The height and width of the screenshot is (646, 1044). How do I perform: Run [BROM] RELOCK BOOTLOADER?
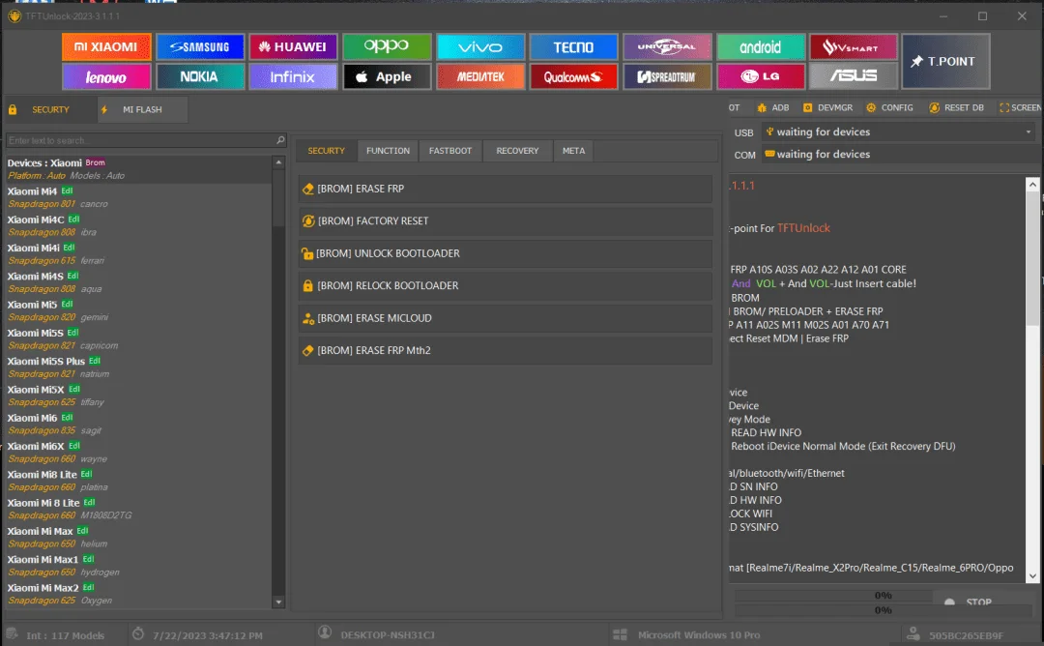(506, 285)
